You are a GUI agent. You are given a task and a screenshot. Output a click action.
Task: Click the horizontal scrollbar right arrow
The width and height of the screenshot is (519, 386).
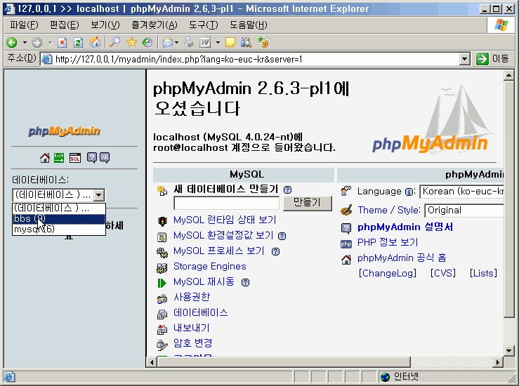coord(497,363)
